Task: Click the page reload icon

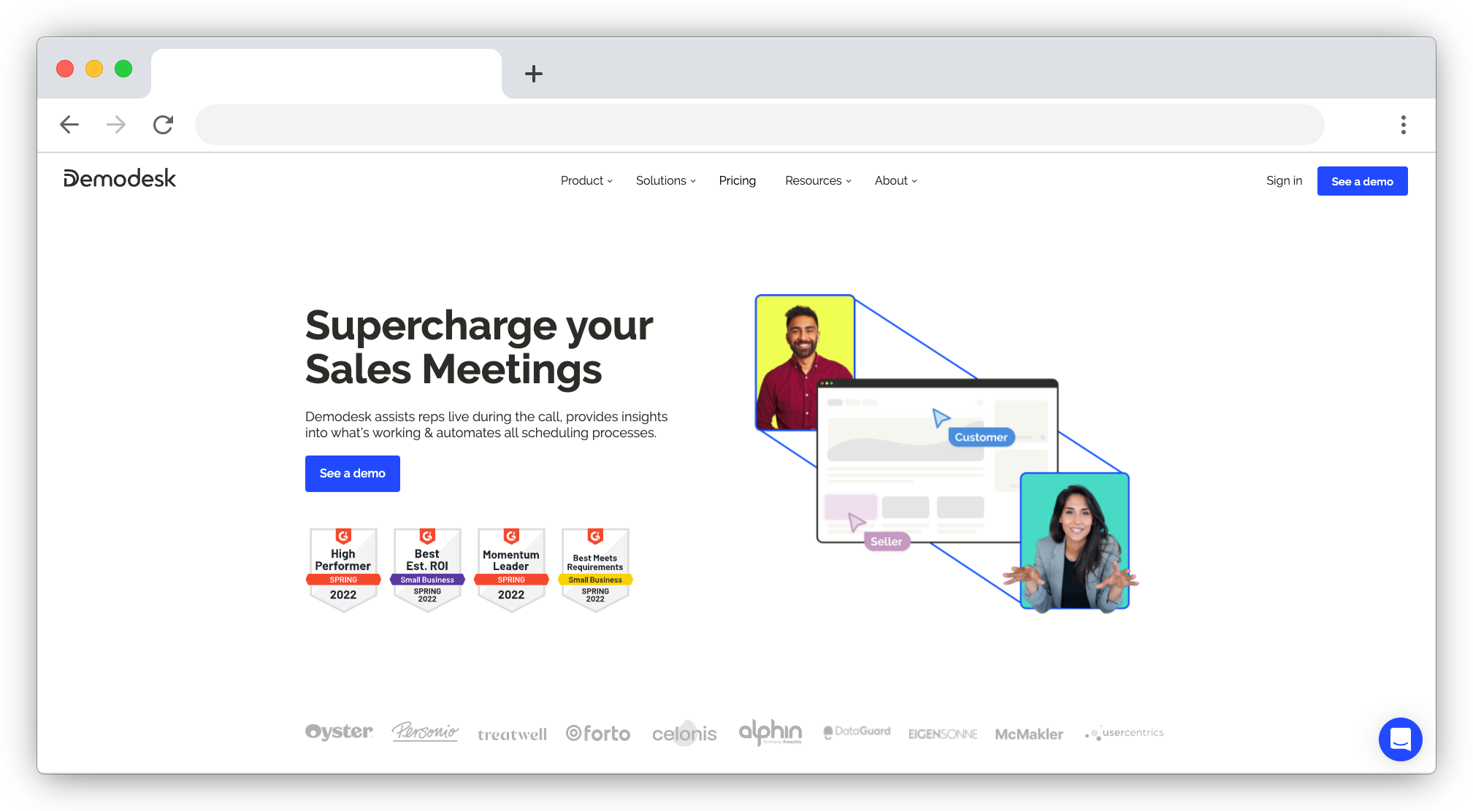Action: [x=162, y=124]
